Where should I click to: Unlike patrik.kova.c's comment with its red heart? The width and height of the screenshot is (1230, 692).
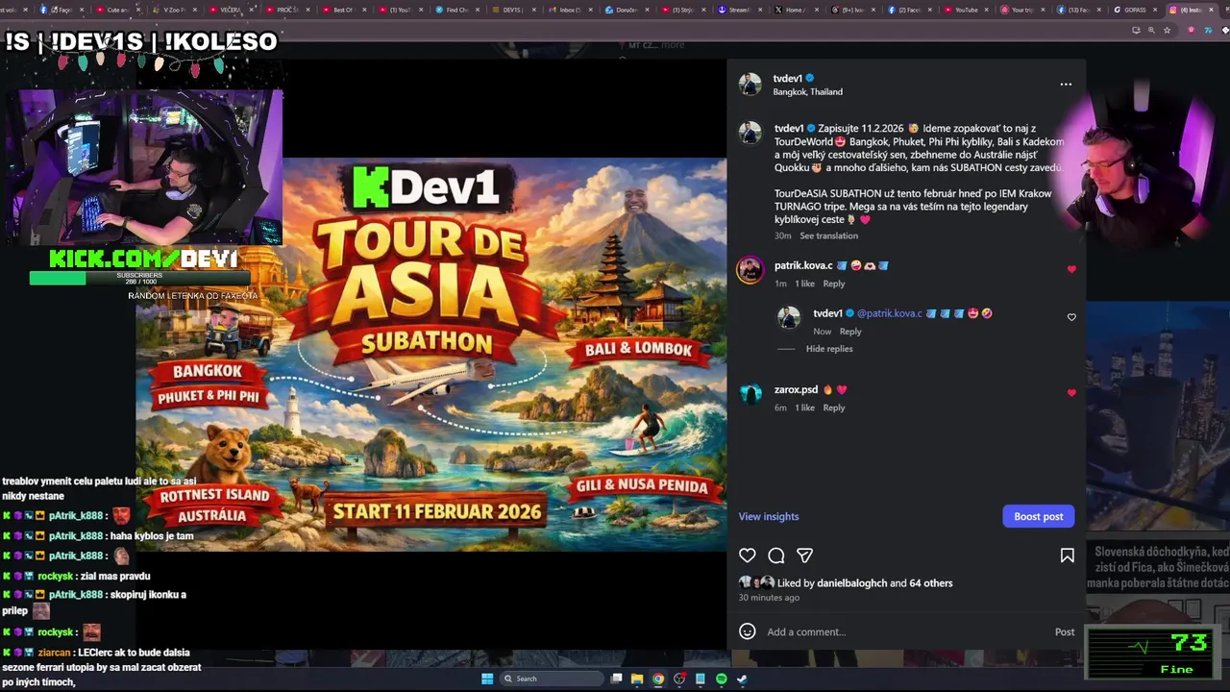1071,269
